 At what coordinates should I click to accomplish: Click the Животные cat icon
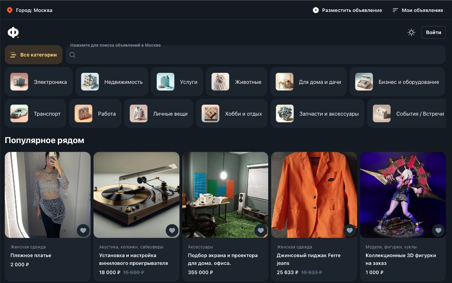pos(220,82)
